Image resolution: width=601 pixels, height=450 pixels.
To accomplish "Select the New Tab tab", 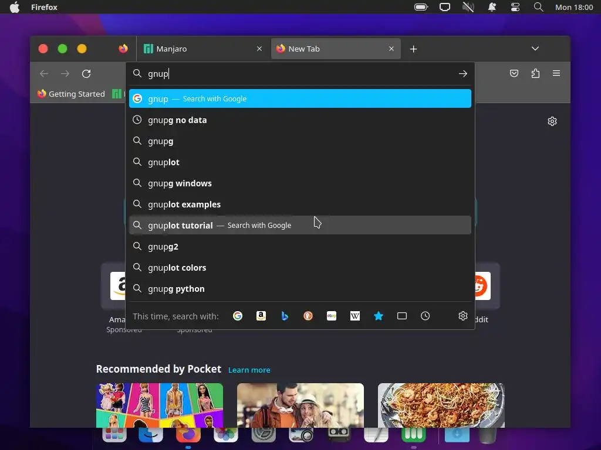I will (336, 49).
